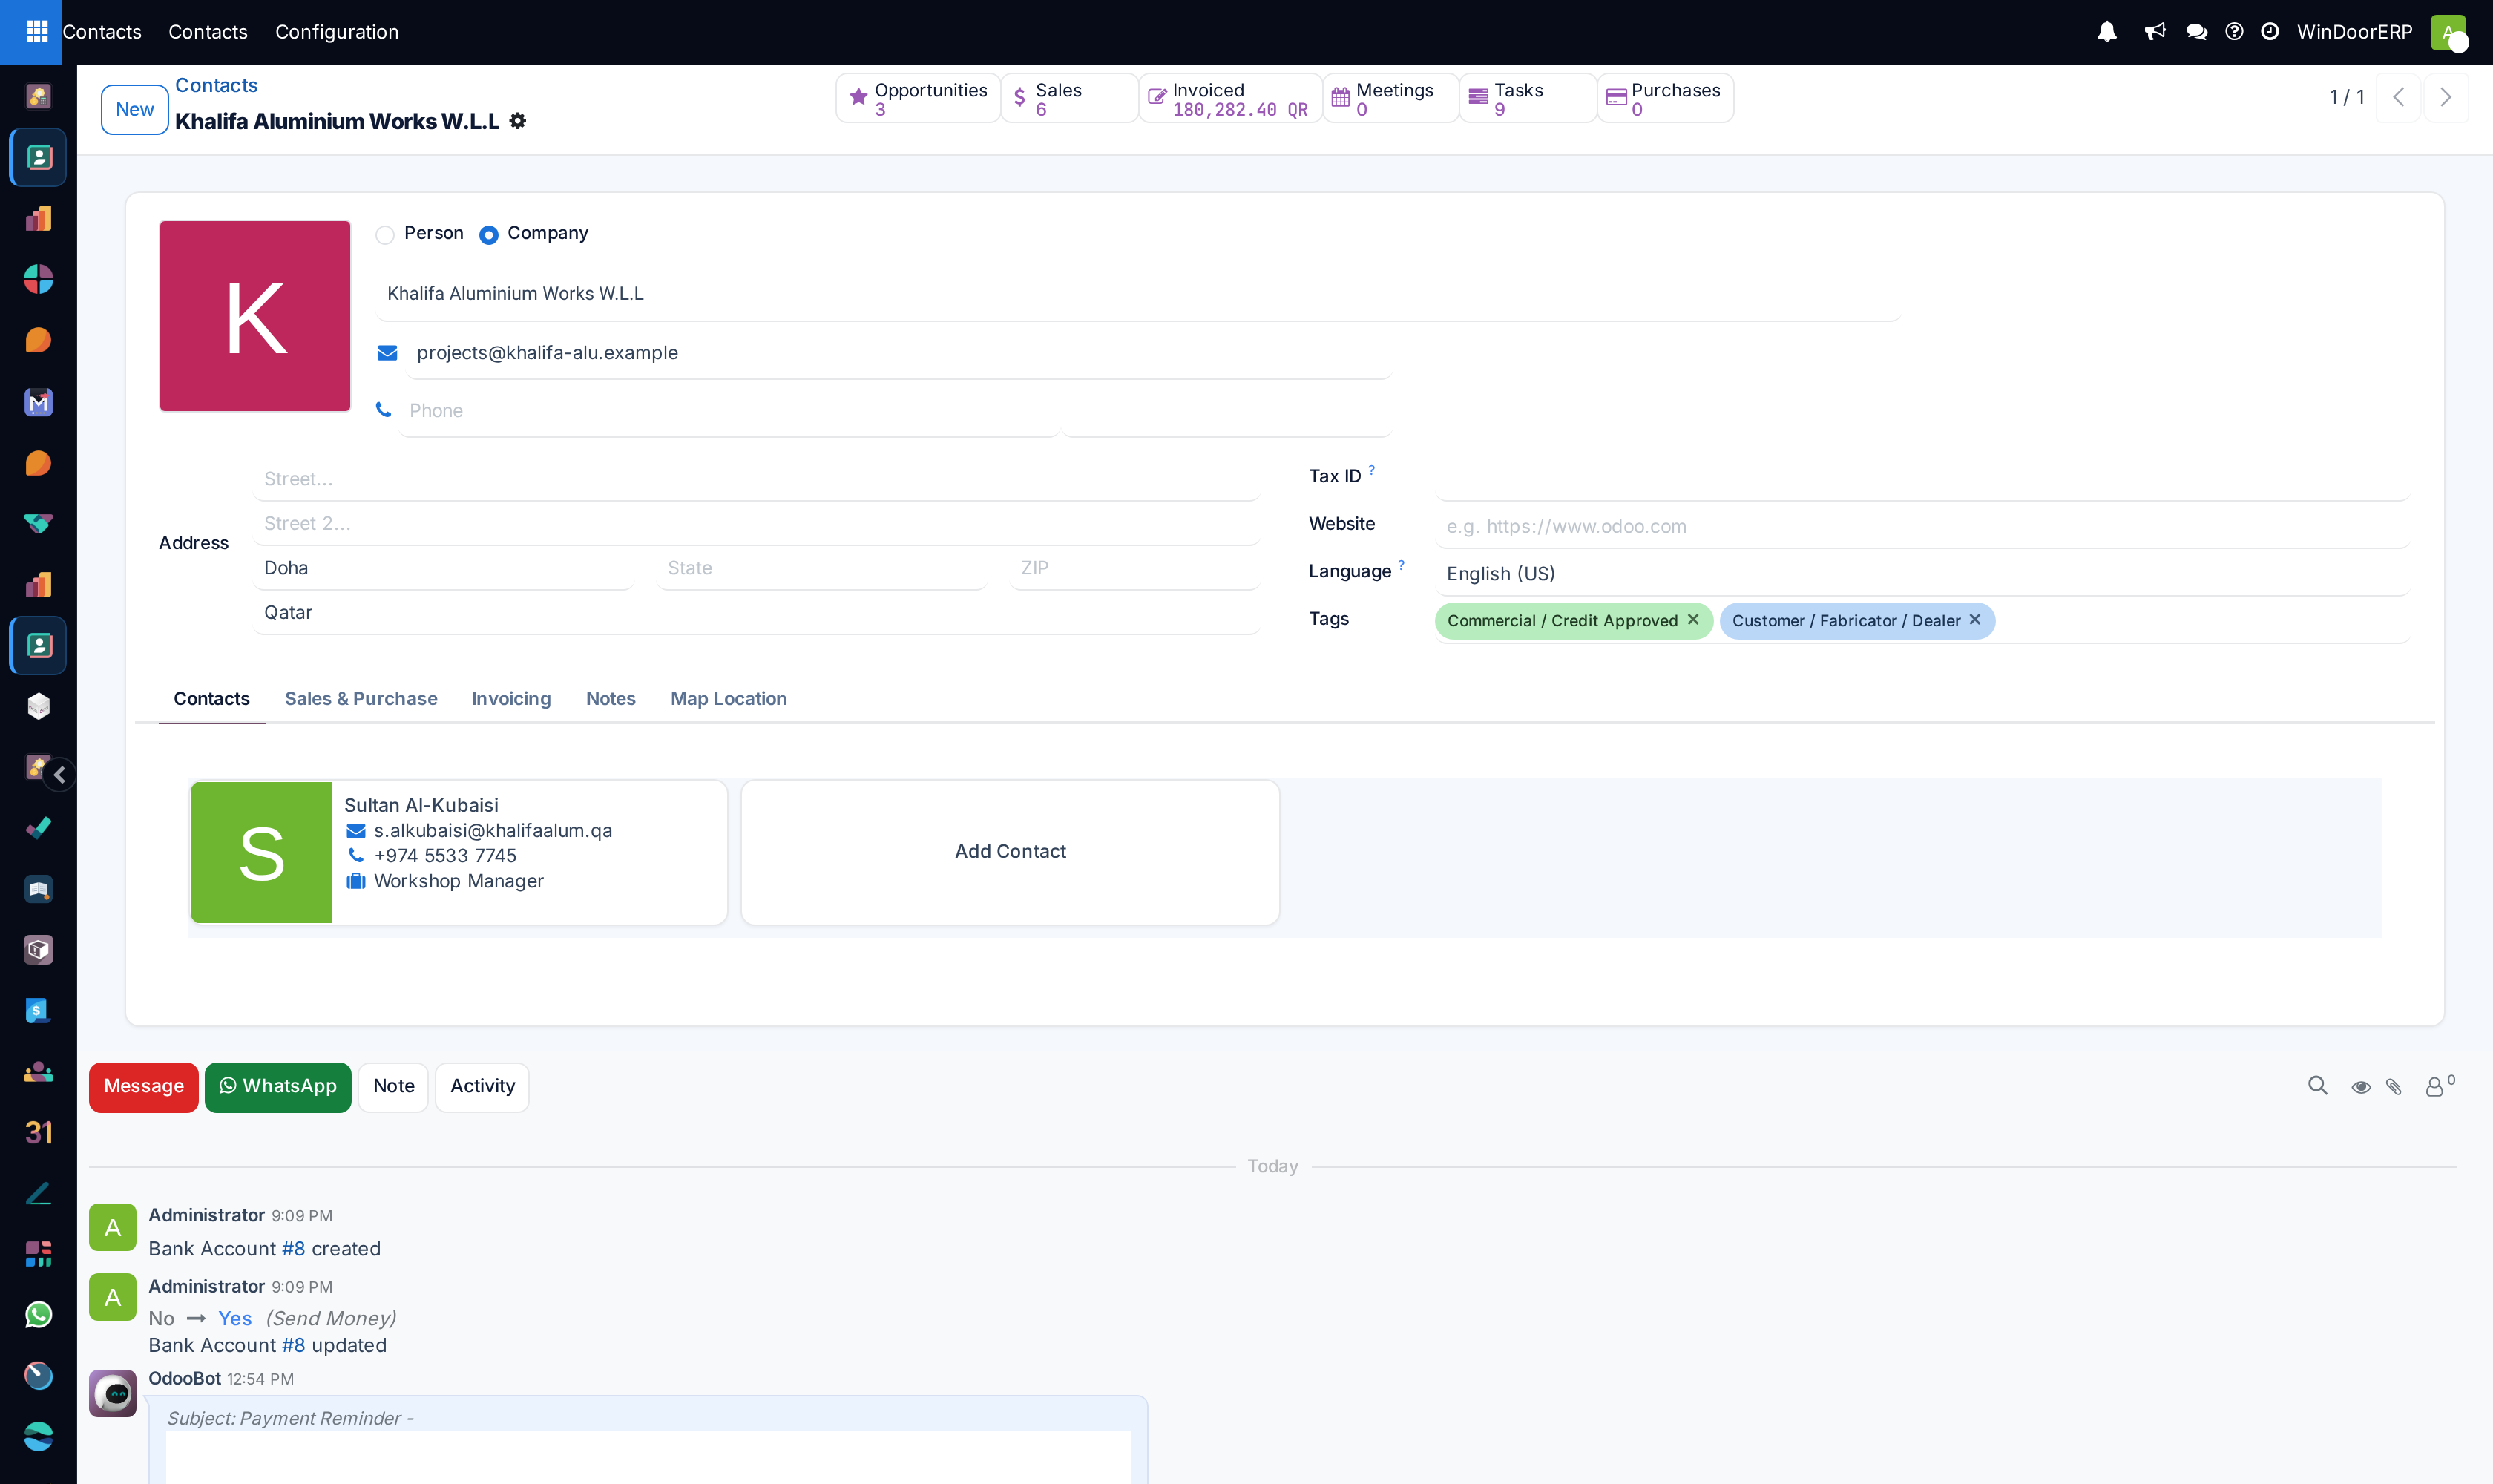Open the announcements megaphone icon
The height and width of the screenshot is (1484, 2493).
(x=2155, y=32)
